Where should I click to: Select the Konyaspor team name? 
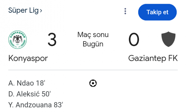[x=28, y=58]
